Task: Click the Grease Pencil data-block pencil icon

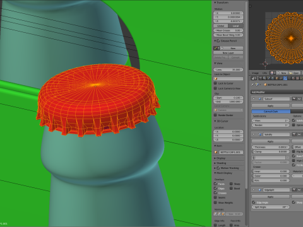Action: 216,48
